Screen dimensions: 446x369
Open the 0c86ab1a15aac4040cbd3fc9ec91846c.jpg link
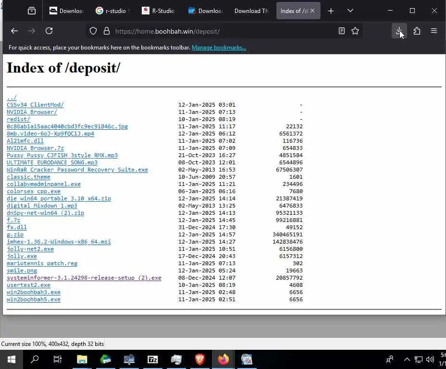click(67, 126)
